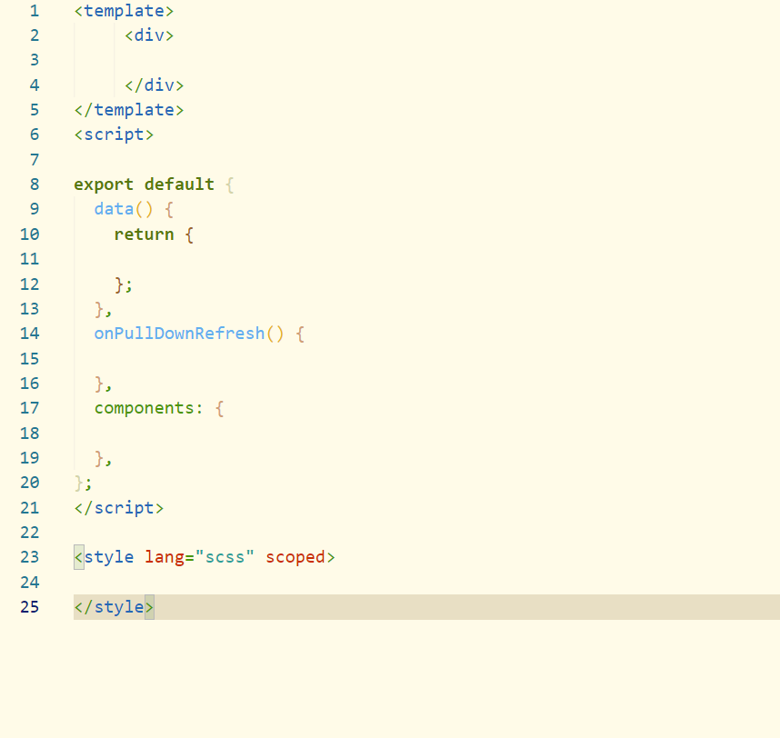Viewport: 780px width, 738px height.
Task: Click the opening <script> tag
Action: tap(114, 135)
